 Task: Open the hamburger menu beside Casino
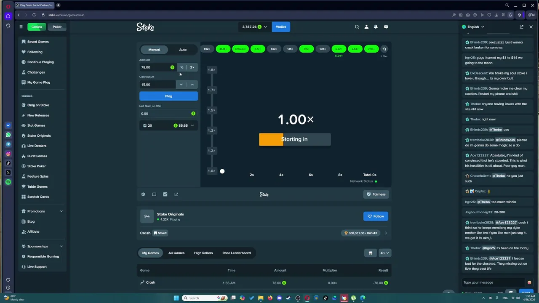click(21, 27)
